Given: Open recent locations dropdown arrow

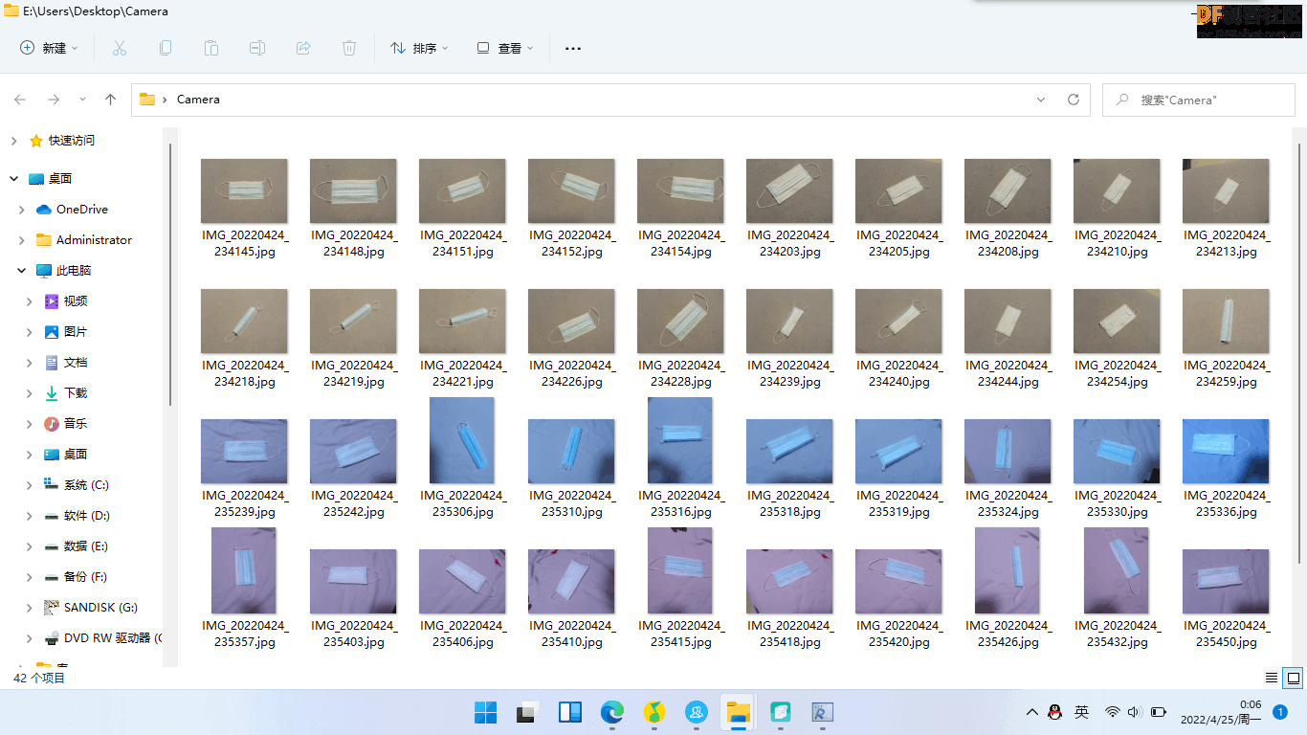Looking at the screenshot, I should click(82, 100).
